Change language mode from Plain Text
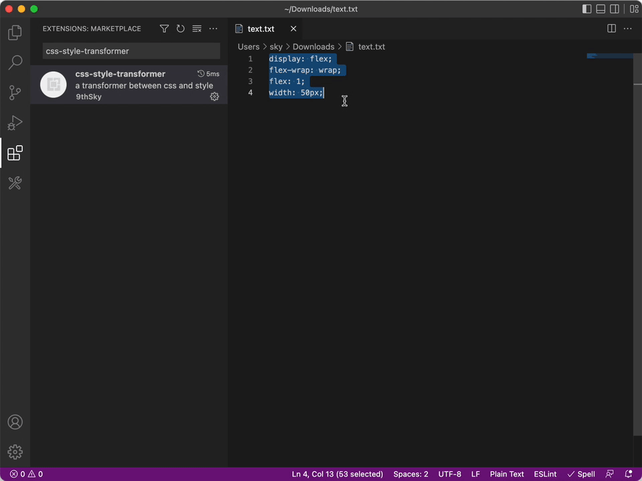 pos(507,474)
